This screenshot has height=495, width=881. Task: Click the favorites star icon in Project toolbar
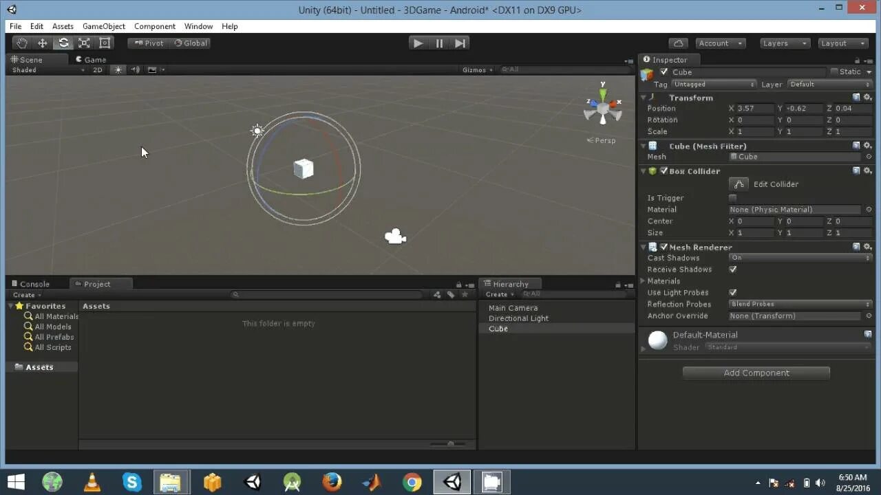tap(465, 294)
